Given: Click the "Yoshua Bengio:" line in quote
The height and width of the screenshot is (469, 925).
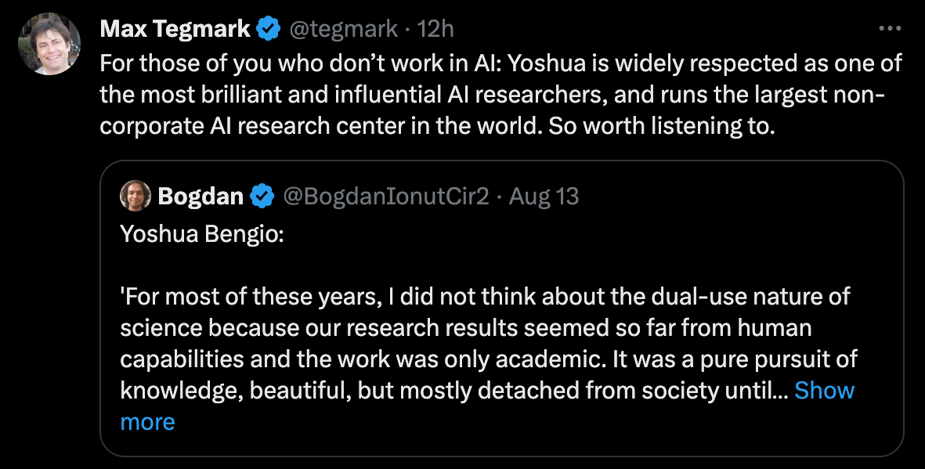Looking at the screenshot, I should [202, 234].
